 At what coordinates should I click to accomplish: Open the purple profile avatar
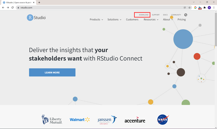(x=209, y=8)
